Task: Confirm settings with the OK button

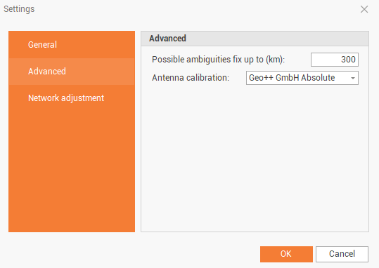Action: pos(286,254)
